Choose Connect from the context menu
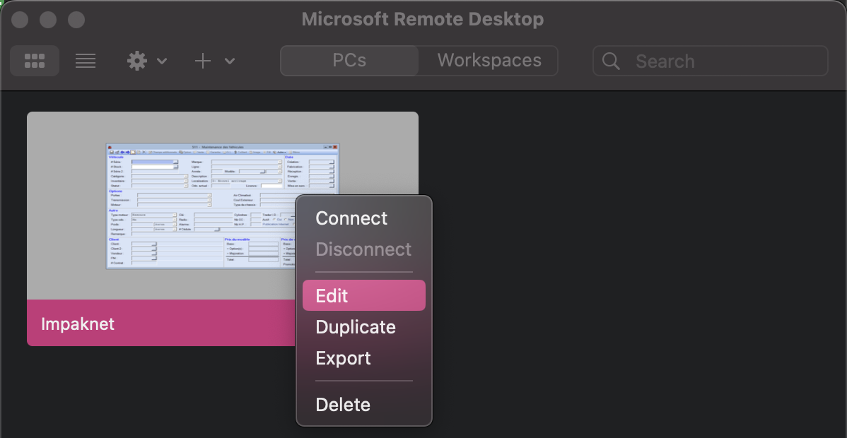Image resolution: width=847 pixels, height=438 pixels. (x=364, y=218)
